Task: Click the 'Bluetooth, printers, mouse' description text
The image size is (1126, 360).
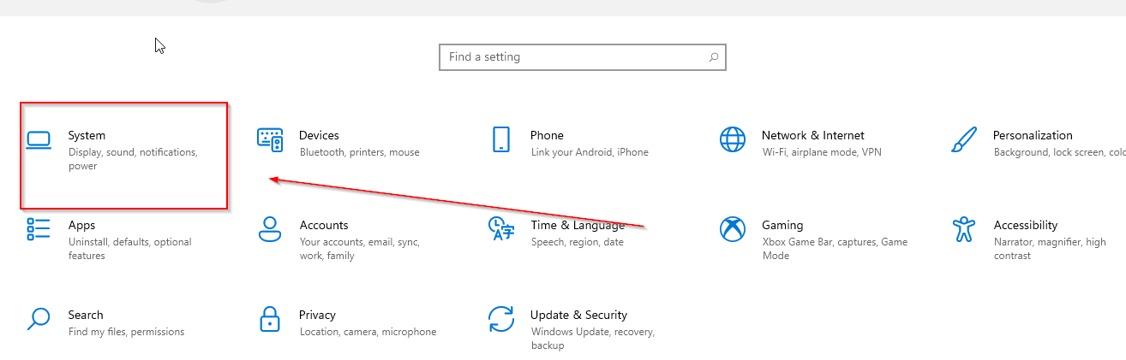Action: 360,152
